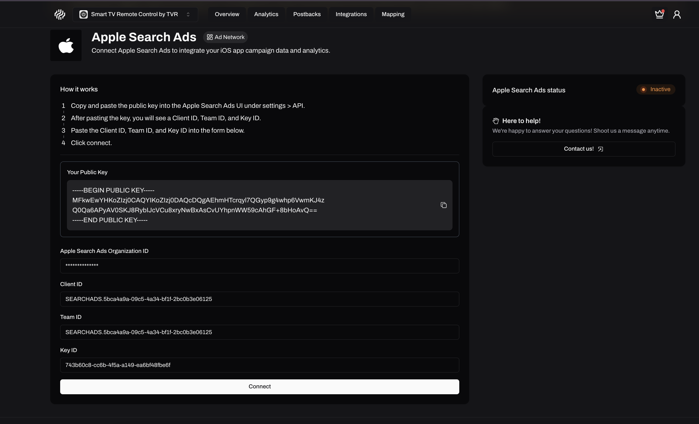Screen dimensions: 699x424
Task: Focus the Key ID input field
Action: pos(260,365)
